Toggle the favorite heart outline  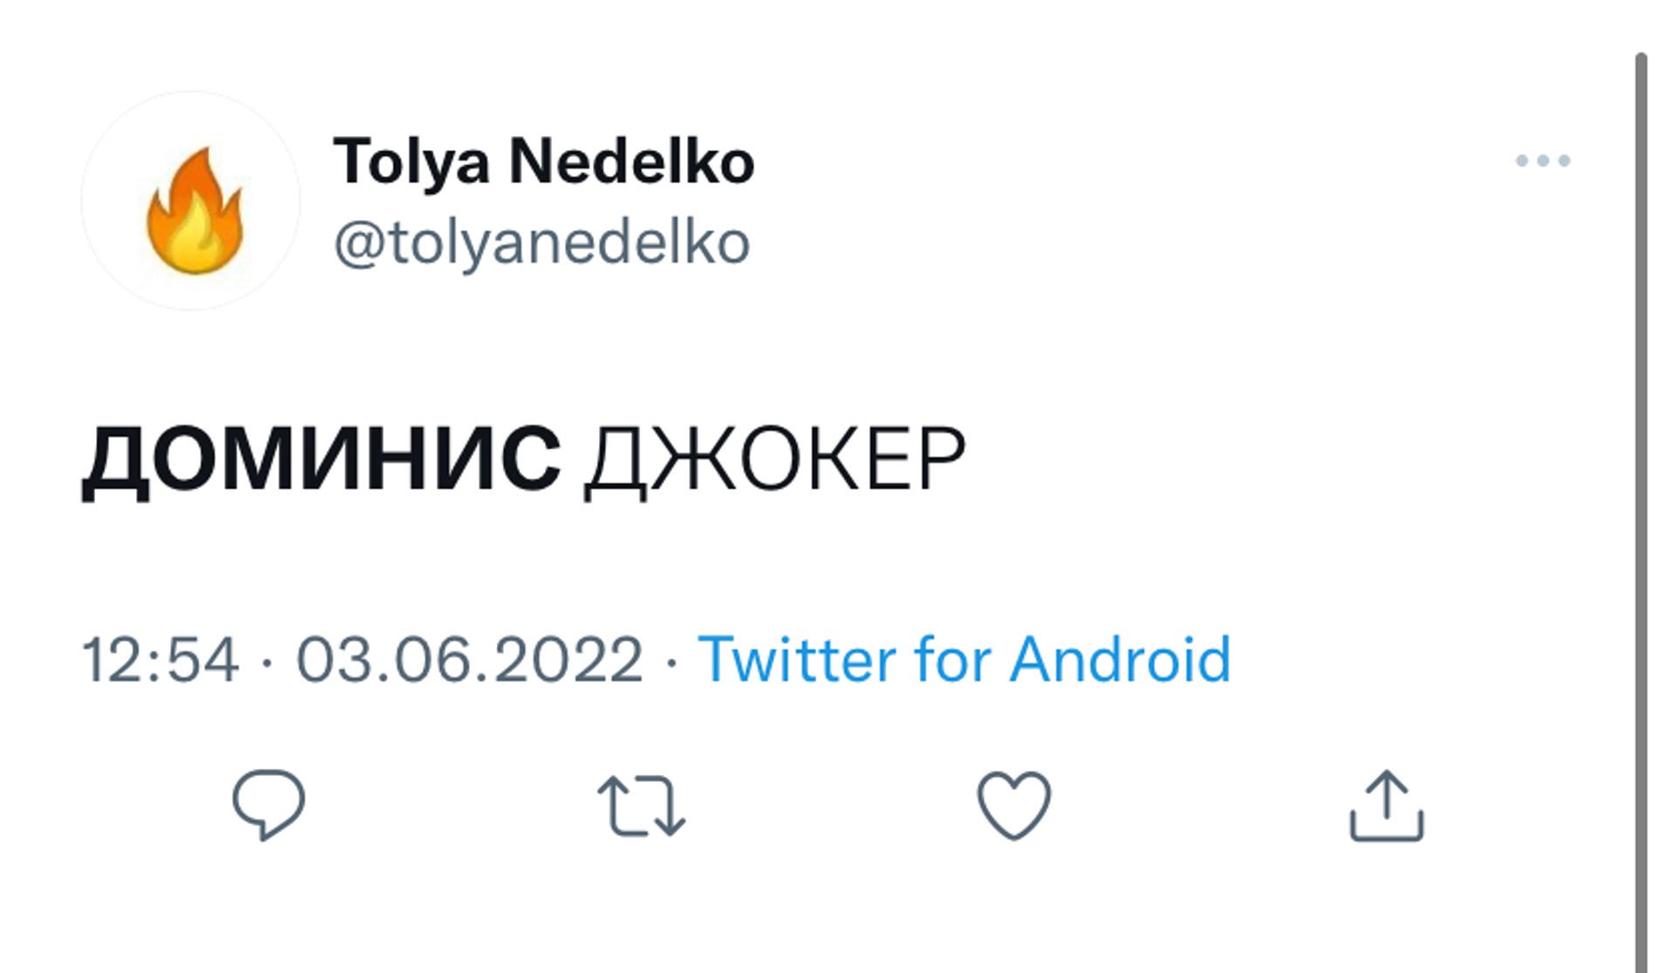pyautogui.click(x=1013, y=805)
